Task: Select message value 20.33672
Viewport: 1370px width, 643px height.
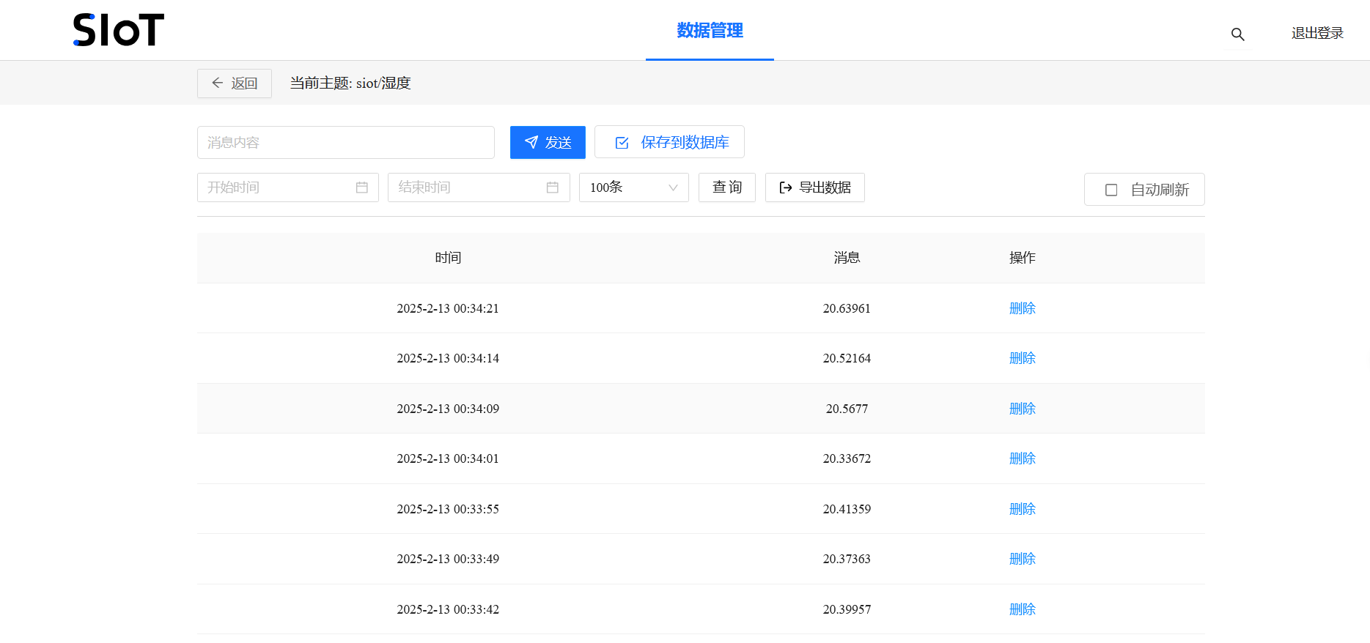Action: 847,458
